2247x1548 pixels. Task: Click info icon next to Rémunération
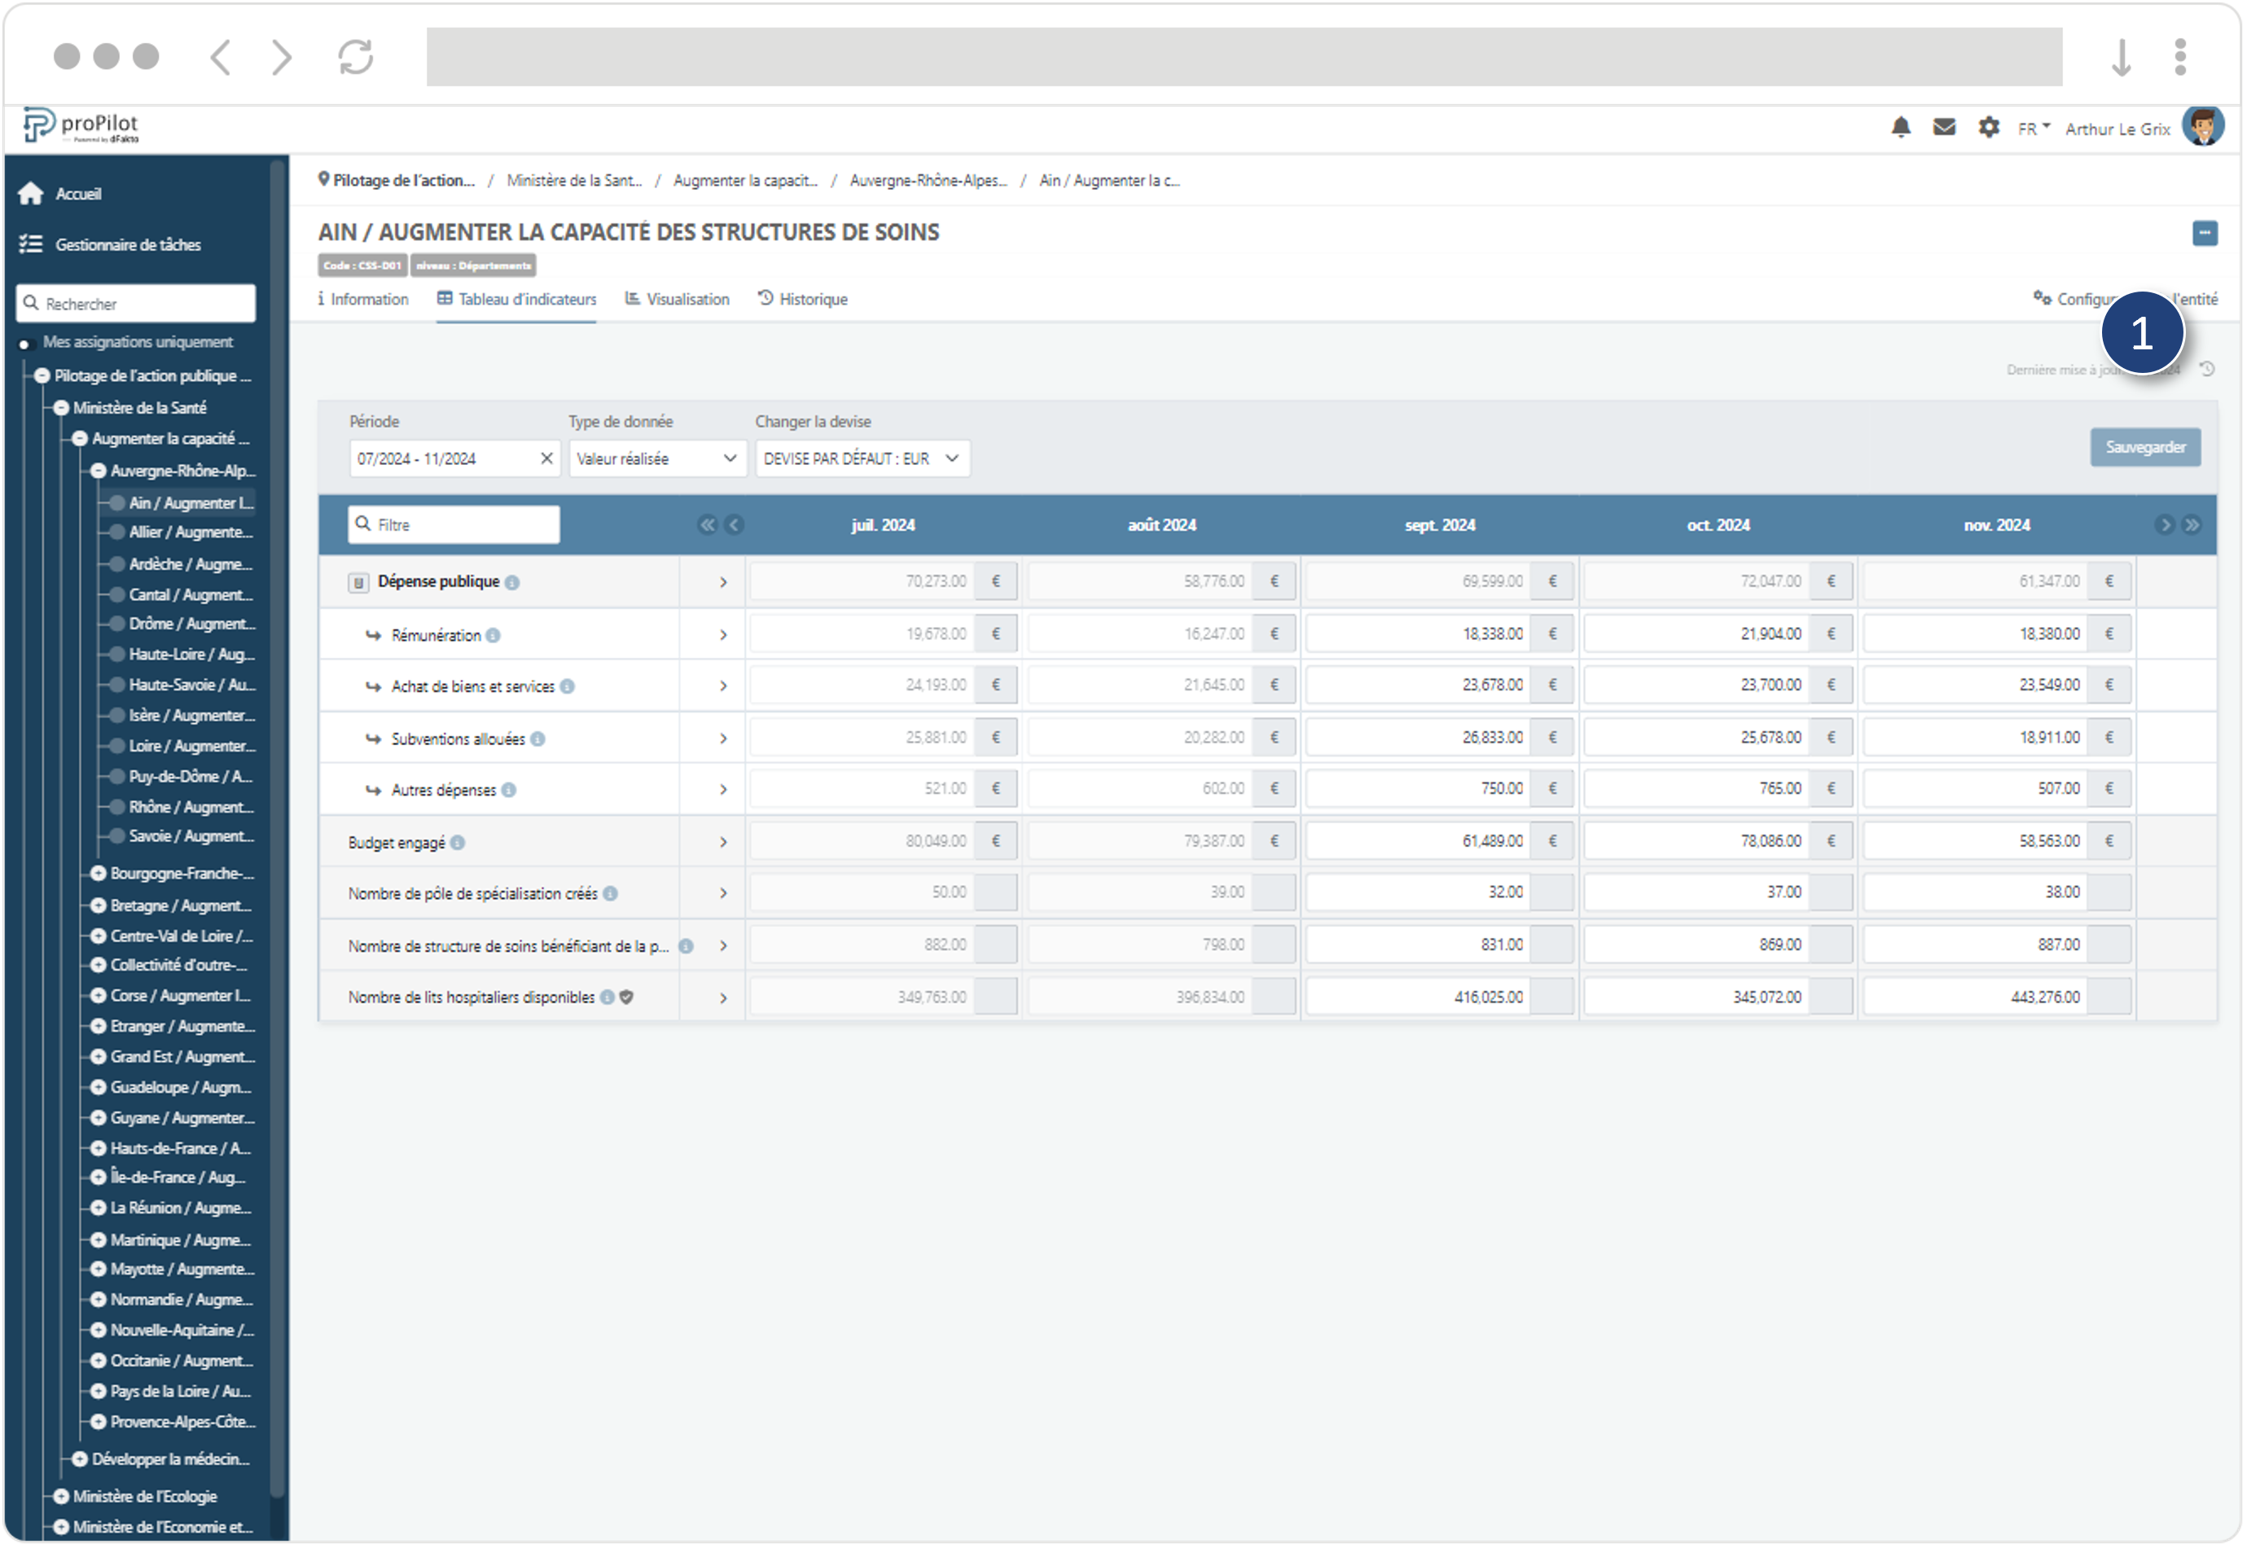(494, 635)
